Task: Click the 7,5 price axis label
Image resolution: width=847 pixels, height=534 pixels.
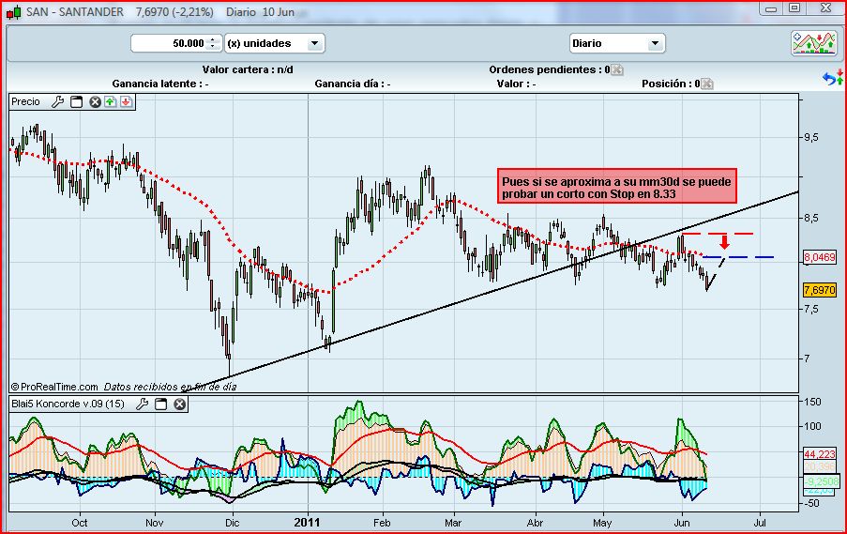Action: tap(811, 309)
